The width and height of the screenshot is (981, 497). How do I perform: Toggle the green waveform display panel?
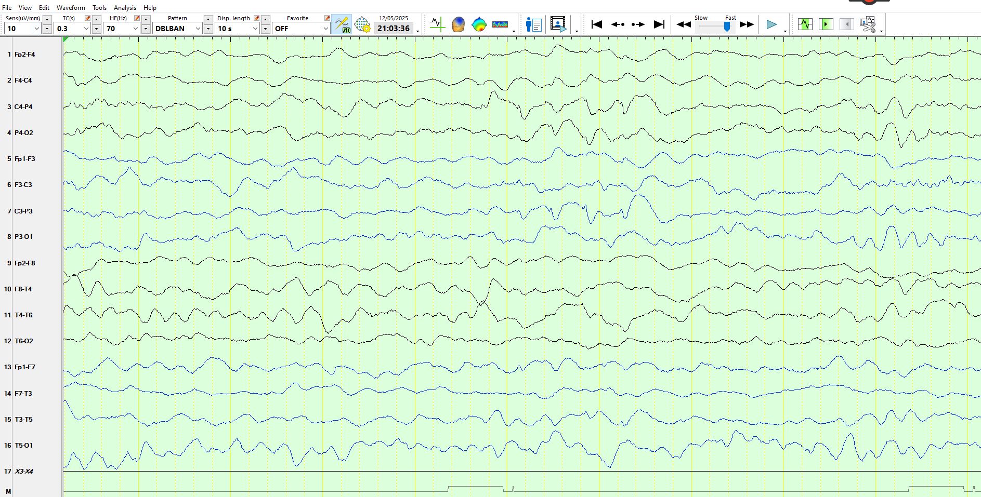point(805,24)
